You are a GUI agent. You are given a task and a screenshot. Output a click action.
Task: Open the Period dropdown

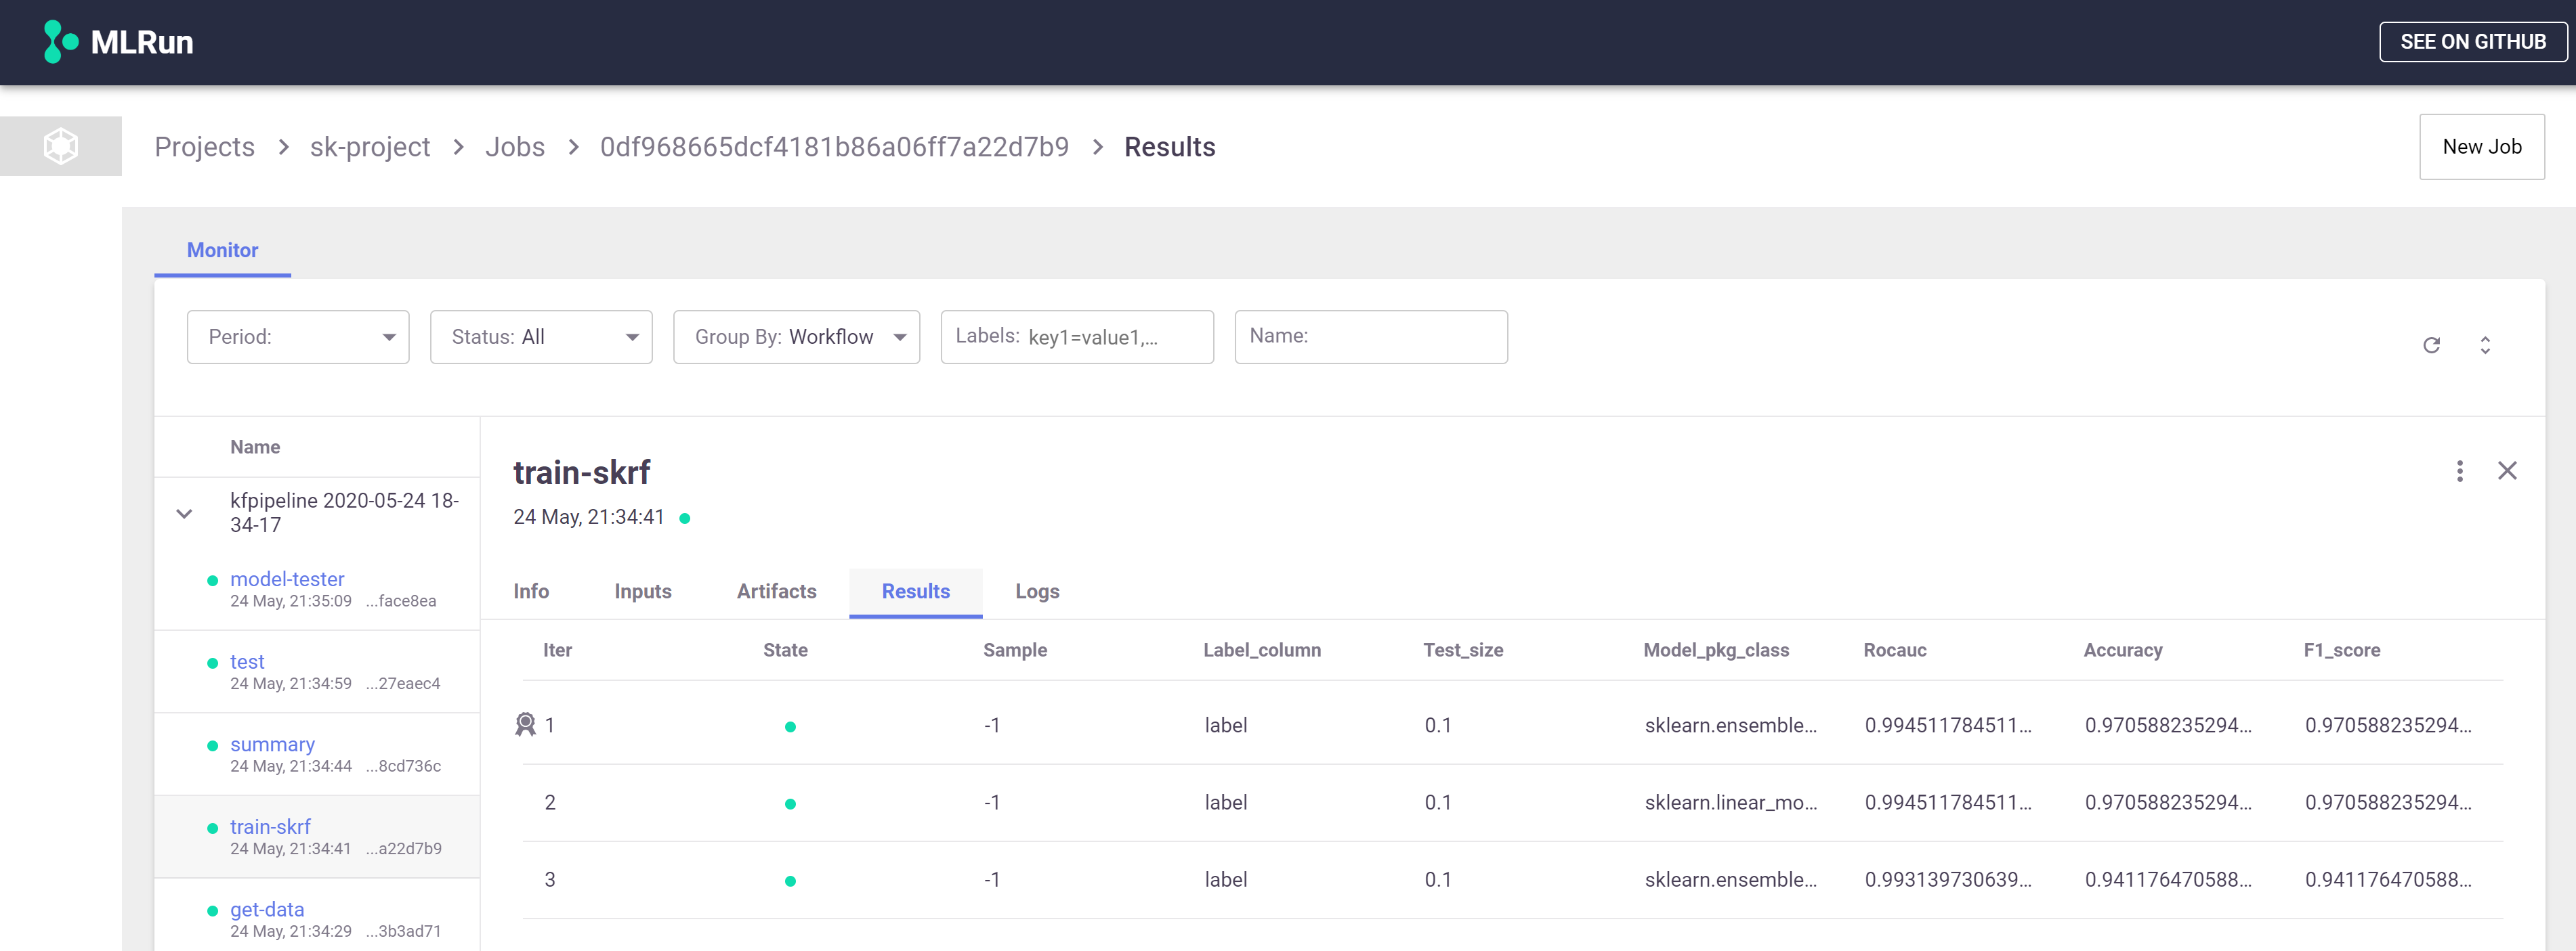[x=298, y=336]
